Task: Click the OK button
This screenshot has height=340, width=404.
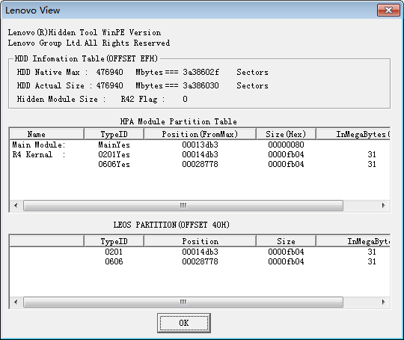Action: [184, 323]
